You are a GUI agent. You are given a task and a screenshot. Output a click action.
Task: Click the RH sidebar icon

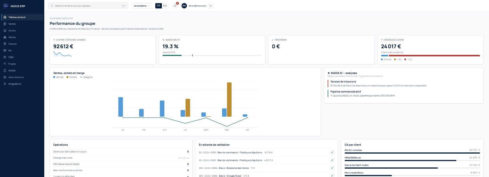pyautogui.click(x=5, y=50)
